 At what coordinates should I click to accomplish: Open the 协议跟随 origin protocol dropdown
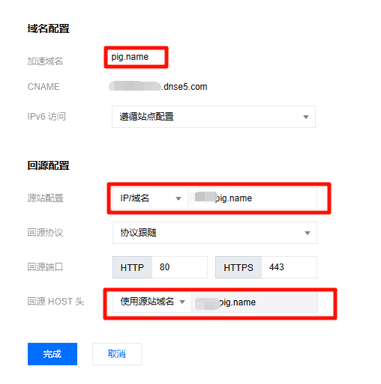click(214, 233)
